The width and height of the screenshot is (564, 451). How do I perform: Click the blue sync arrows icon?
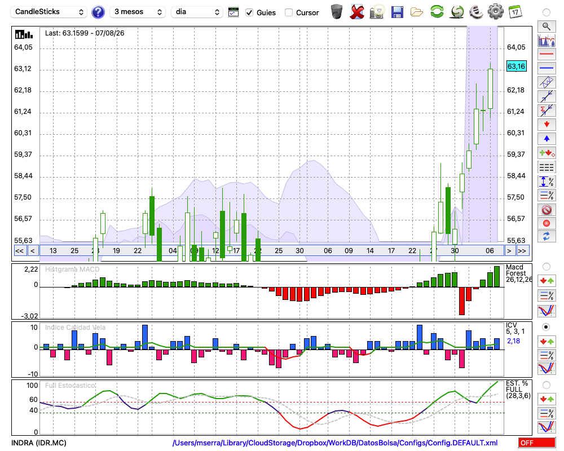click(547, 237)
